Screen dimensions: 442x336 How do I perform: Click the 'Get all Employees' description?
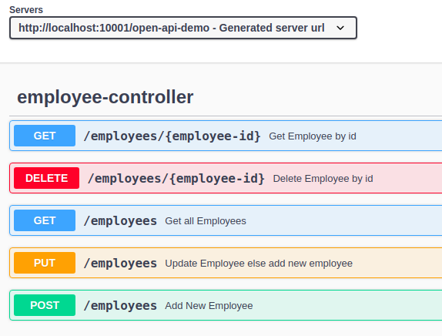click(206, 221)
